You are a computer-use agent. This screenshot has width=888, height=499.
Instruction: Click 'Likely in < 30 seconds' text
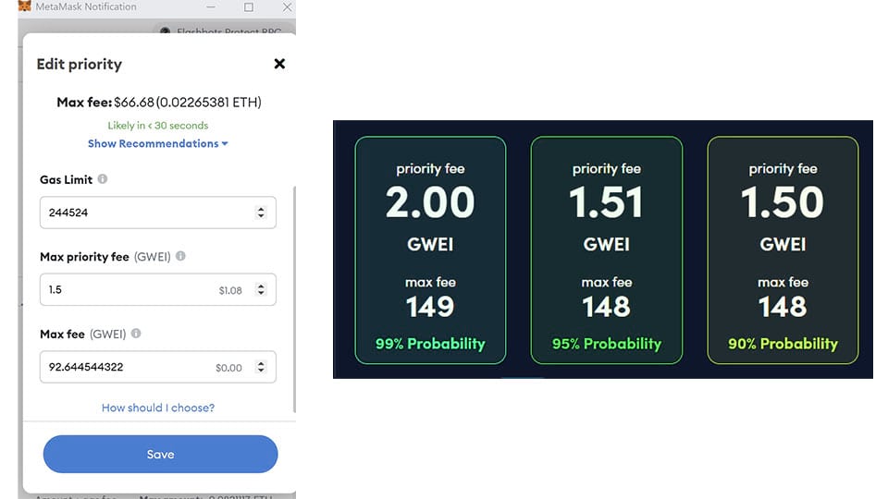point(158,125)
